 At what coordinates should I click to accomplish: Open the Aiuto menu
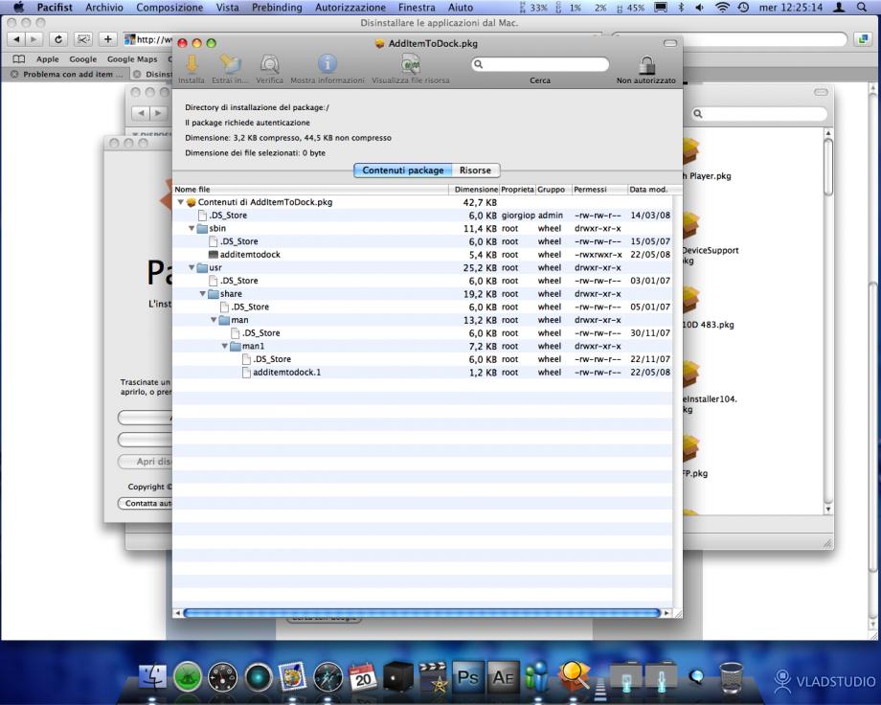[x=461, y=8]
